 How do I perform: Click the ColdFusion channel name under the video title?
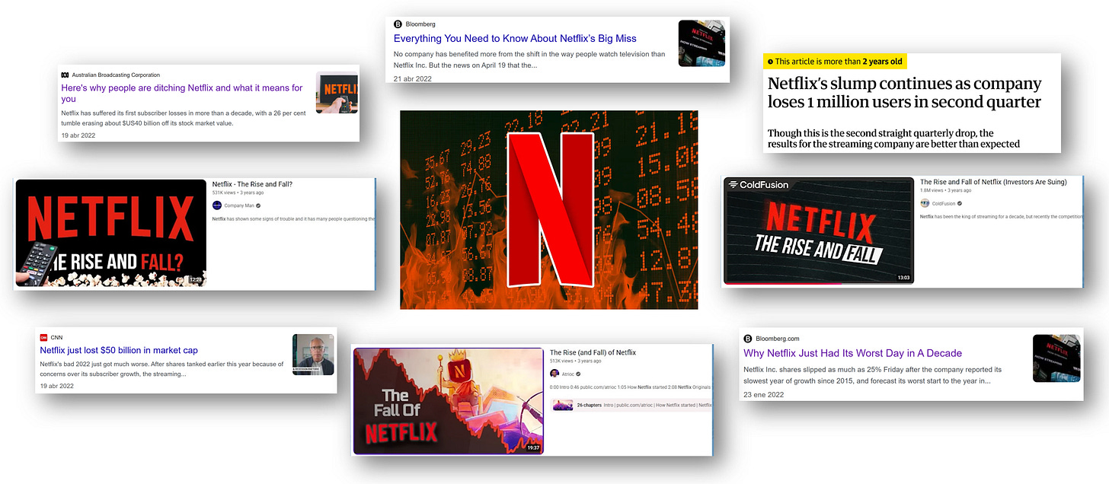[944, 203]
